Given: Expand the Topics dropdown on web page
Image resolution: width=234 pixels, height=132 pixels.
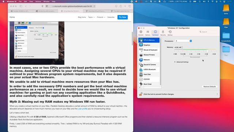Looking at the screenshot, I should (91, 17).
